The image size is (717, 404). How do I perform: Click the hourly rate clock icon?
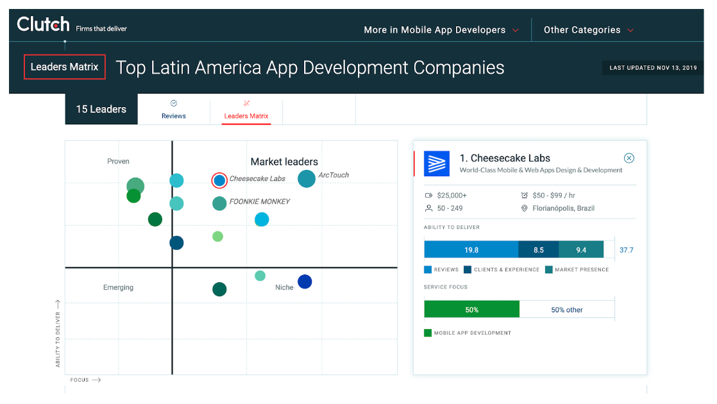pos(525,196)
